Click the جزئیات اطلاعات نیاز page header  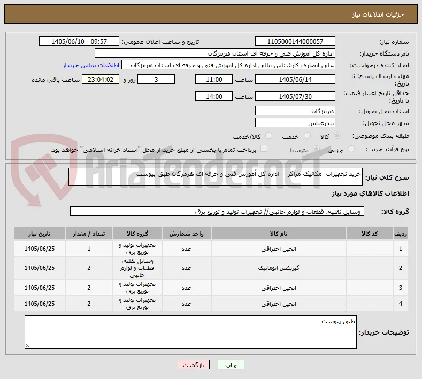tap(378, 14)
